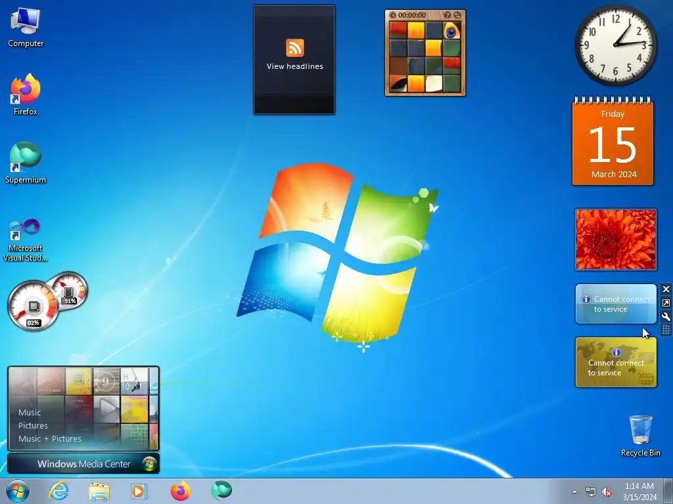
Task: Select the Microsoft Visual Studio desktop shortcut
Action: click(26, 240)
